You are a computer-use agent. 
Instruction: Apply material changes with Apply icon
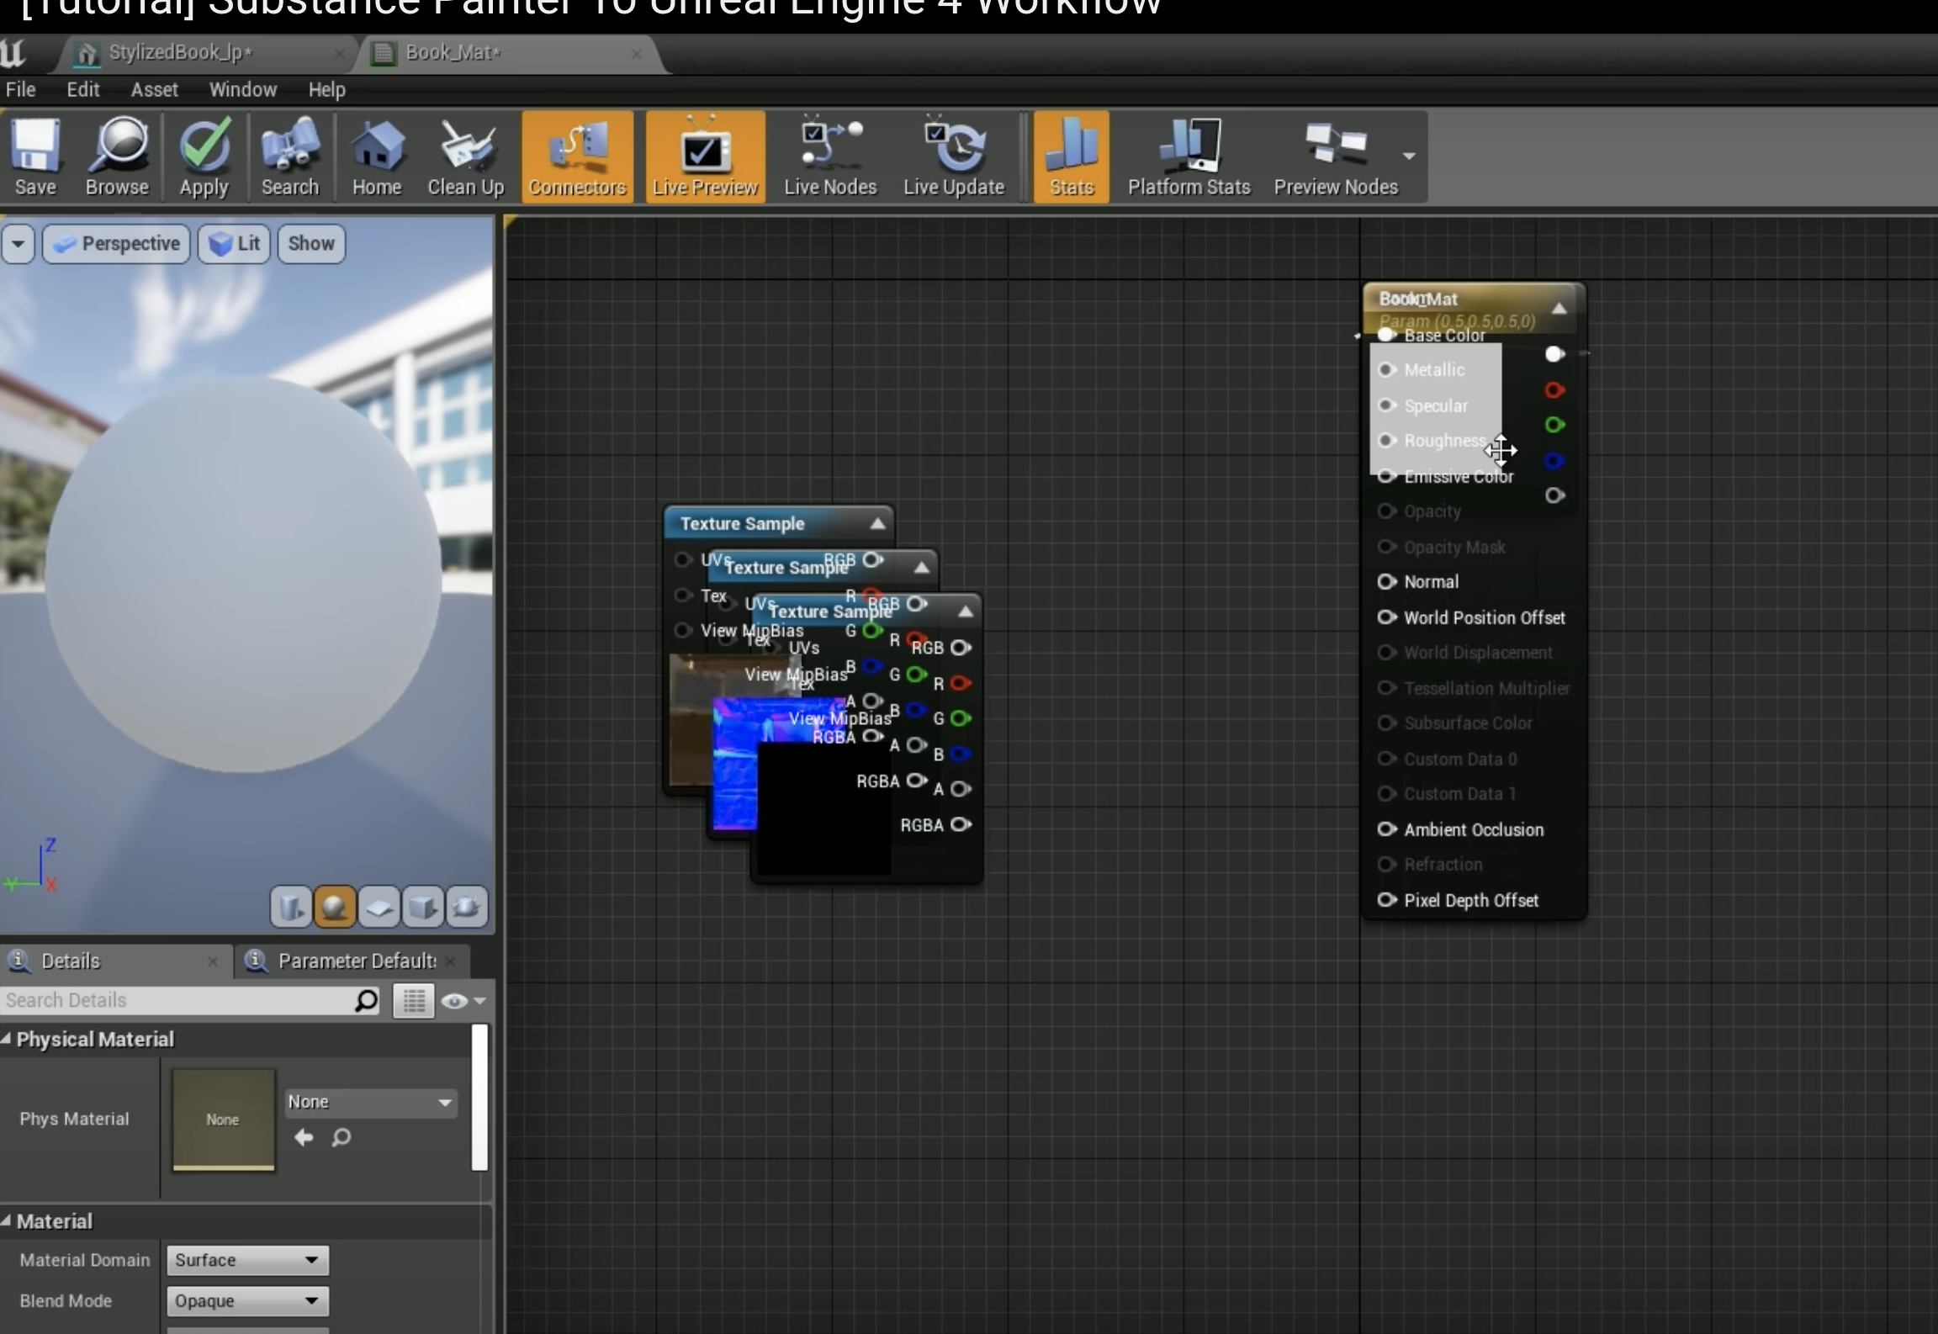pyautogui.click(x=204, y=157)
